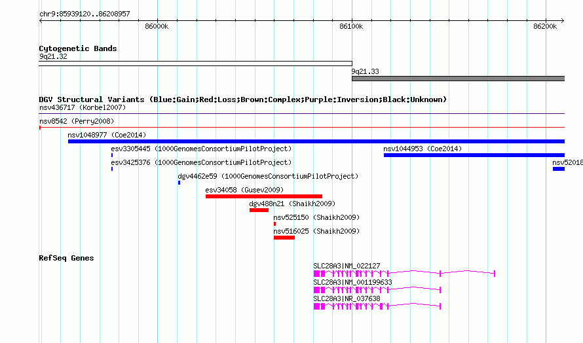Select the long blue nsv1048977 gain bar
The height and width of the screenshot is (343, 583).
coord(316,141)
